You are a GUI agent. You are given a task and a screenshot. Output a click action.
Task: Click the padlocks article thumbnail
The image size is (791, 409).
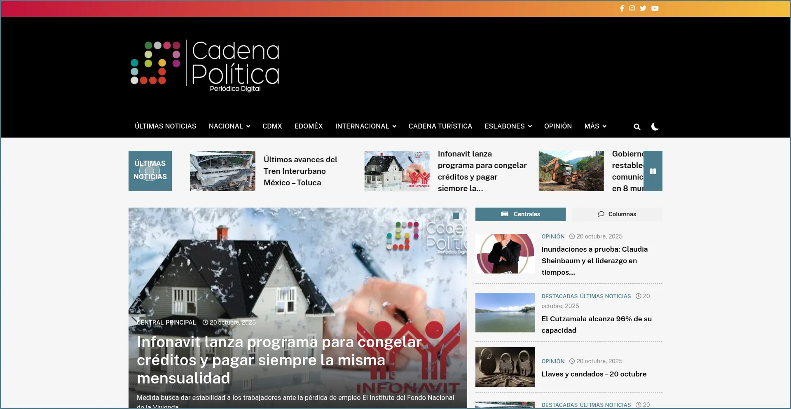pyautogui.click(x=505, y=367)
